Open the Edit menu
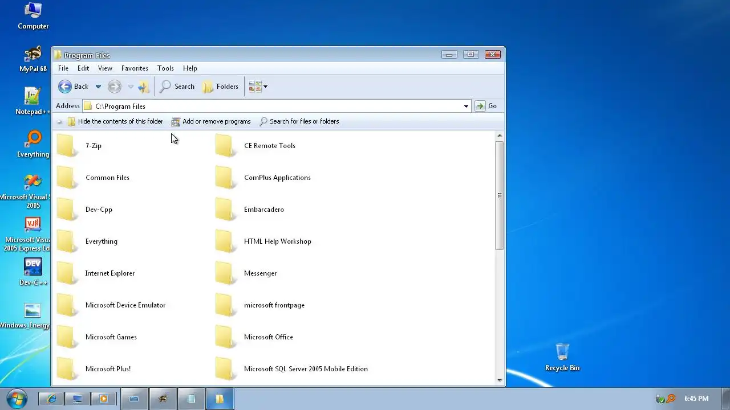Screen dimensions: 730x410 [83, 68]
